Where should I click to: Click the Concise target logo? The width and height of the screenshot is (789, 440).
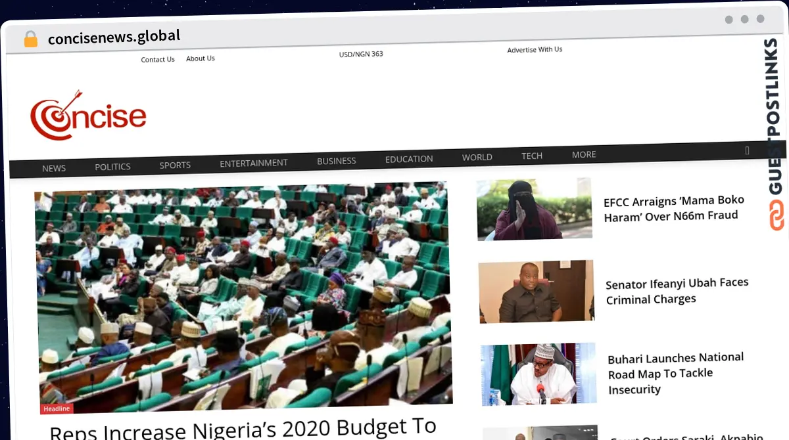click(x=88, y=117)
